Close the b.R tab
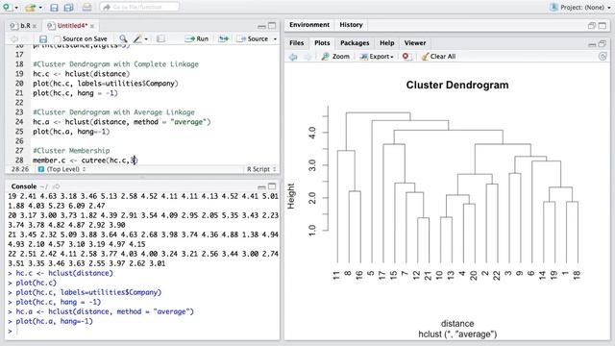Image resolution: width=615 pixels, height=346 pixels. pyautogui.click(x=35, y=26)
